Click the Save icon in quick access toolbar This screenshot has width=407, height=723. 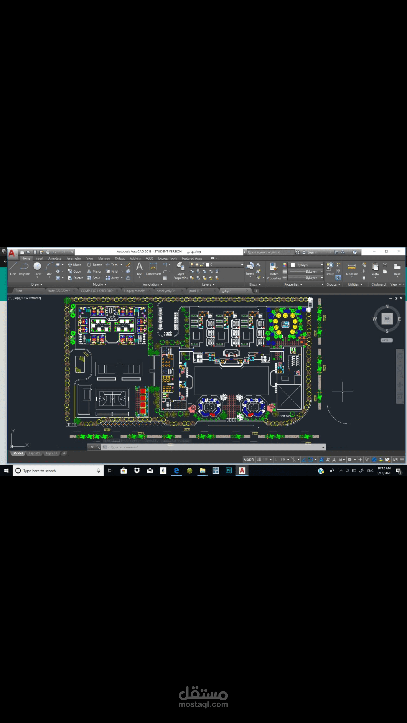coord(35,252)
